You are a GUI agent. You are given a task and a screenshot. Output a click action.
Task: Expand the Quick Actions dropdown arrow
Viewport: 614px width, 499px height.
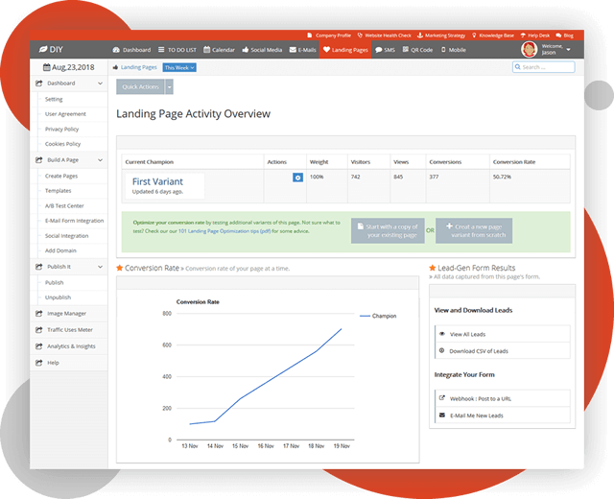click(170, 87)
